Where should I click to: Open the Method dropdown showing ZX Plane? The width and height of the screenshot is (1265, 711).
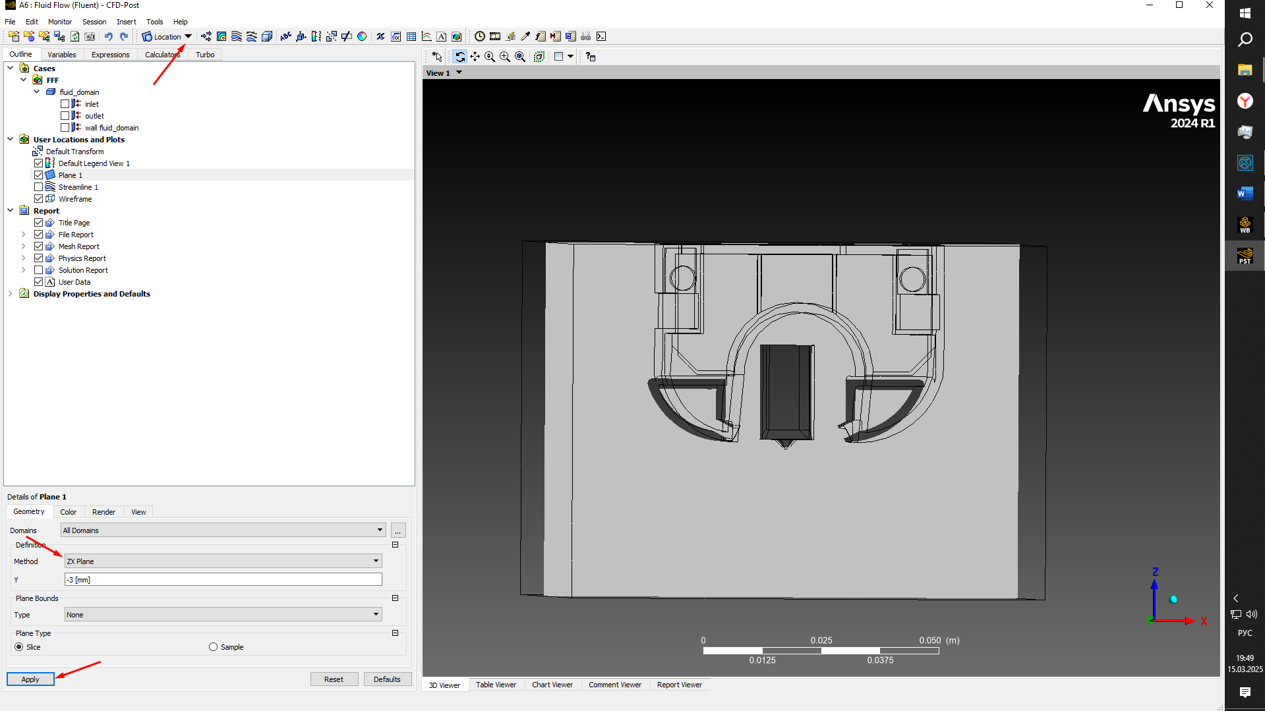[223, 561]
